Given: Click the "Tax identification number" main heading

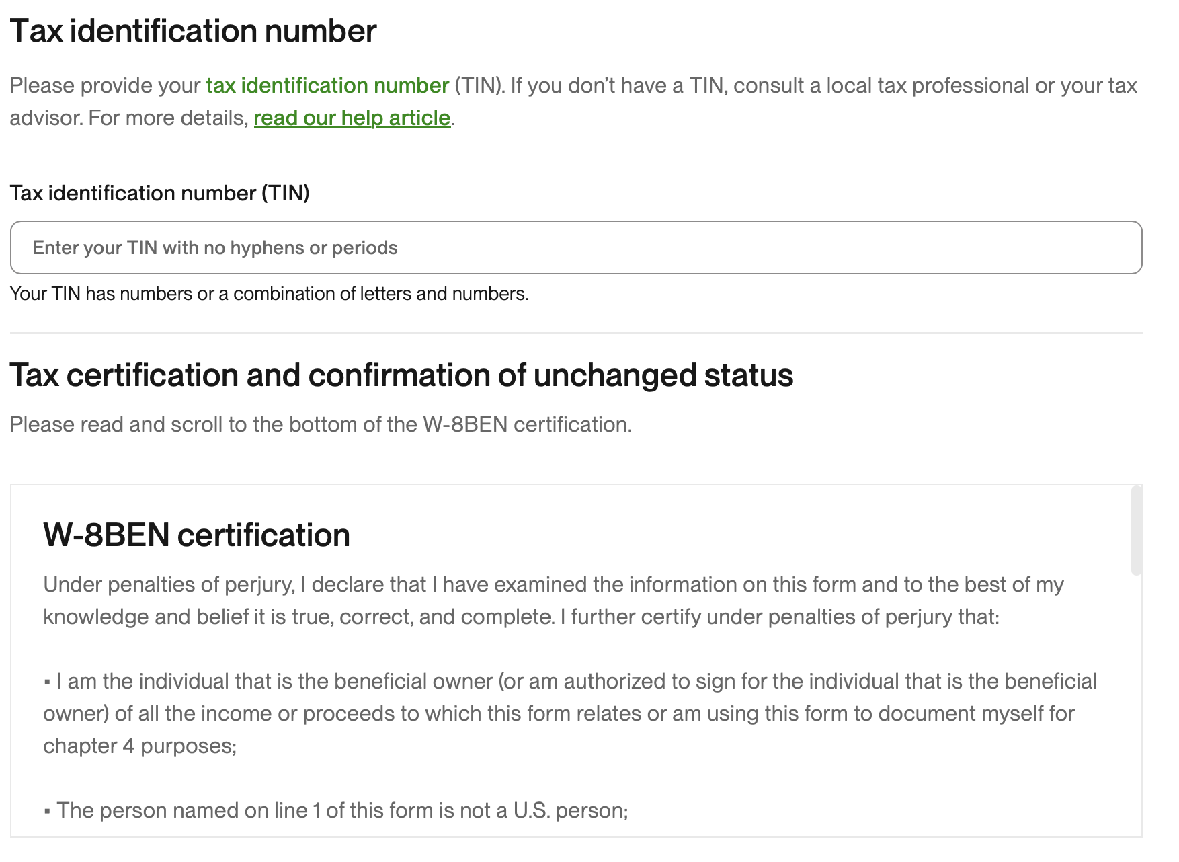Looking at the screenshot, I should [x=193, y=32].
